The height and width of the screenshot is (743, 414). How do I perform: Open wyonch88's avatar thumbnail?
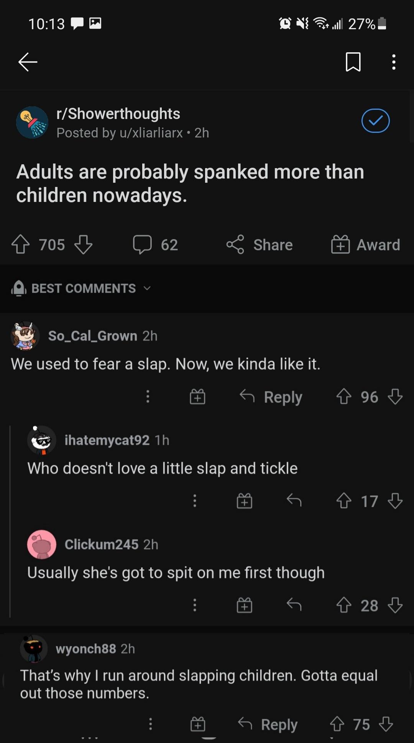[34, 649]
